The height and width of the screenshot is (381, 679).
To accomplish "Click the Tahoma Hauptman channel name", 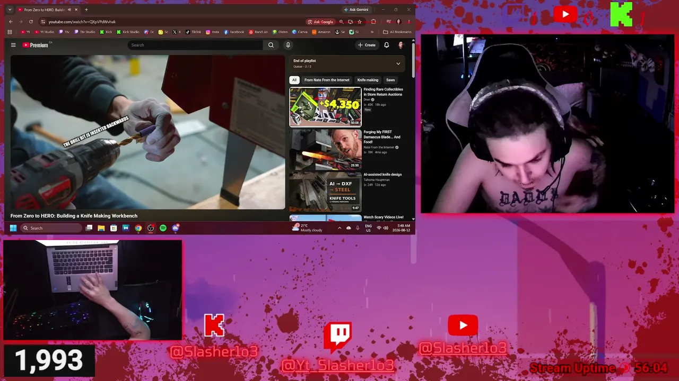I will pyautogui.click(x=377, y=180).
